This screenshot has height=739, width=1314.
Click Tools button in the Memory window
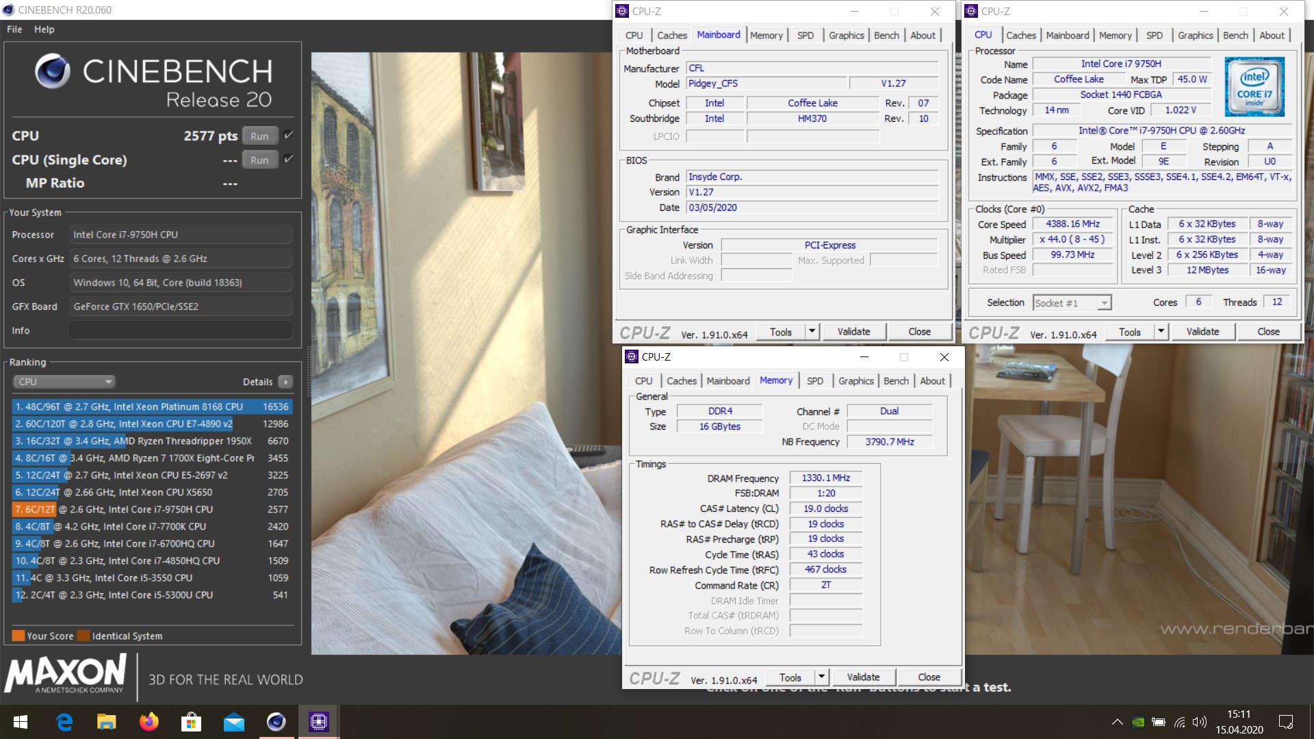pos(790,677)
